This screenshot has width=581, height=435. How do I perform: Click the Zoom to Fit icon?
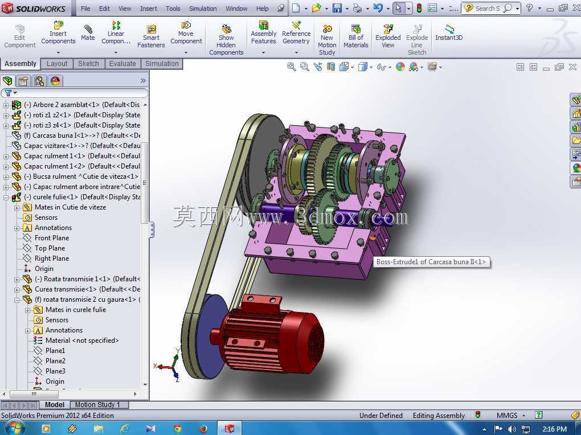pyautogui.click(x=291, y=67)
